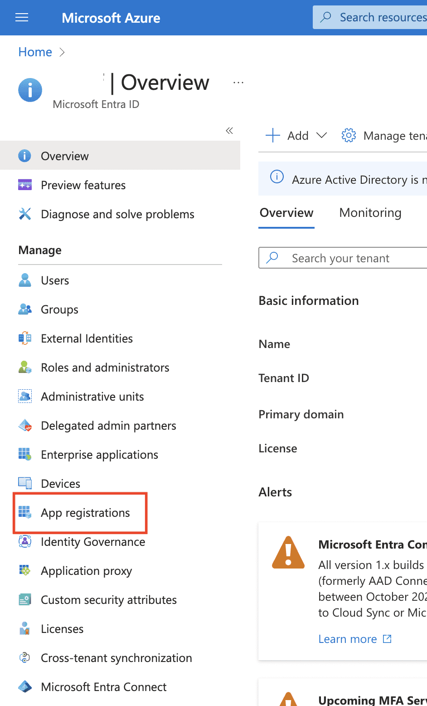Select the Overview tab in main pane

(286, 213)
